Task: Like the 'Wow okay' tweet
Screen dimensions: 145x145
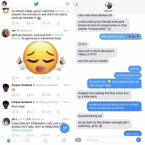Action: click(x=44, y=112)
